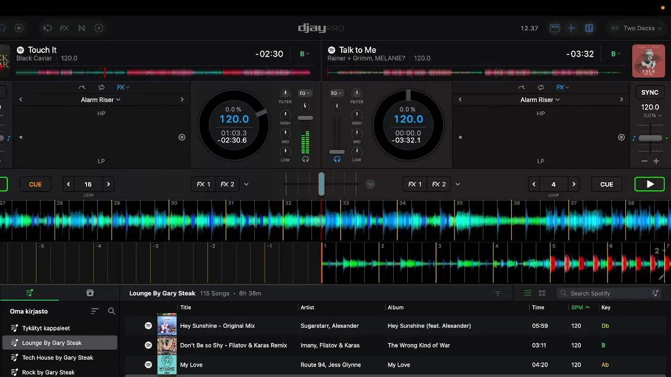Open Tykätyt kappaleet playlist
This screenshot has height=377, width=671.
tap(60, 328)
